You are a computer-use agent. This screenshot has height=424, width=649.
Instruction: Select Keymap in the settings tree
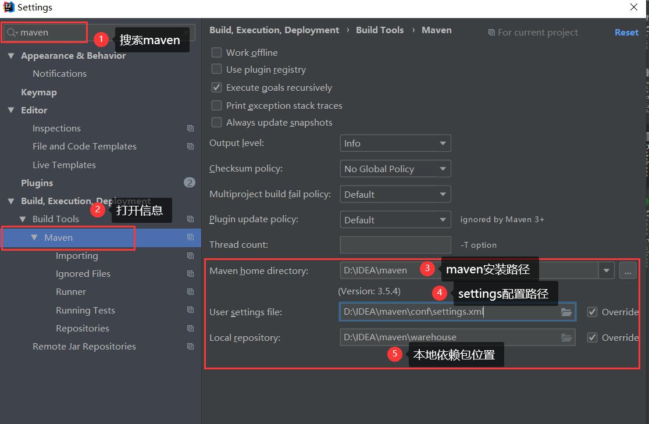click(39, 92)
